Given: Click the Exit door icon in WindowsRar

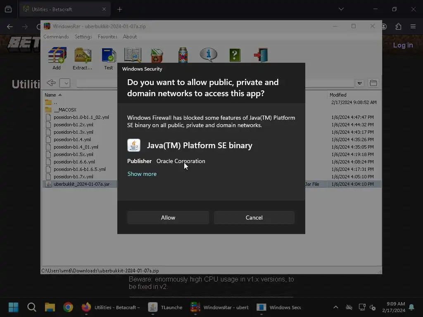Looking at the screenshot, I should [261, 55].
